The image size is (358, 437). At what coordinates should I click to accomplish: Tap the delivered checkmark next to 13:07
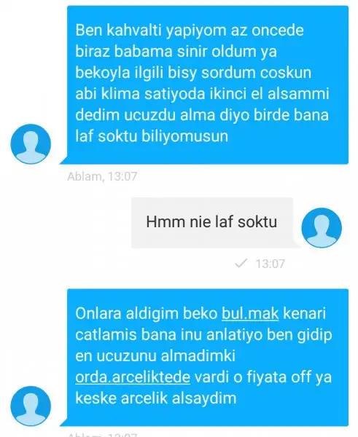click(241, 263)
